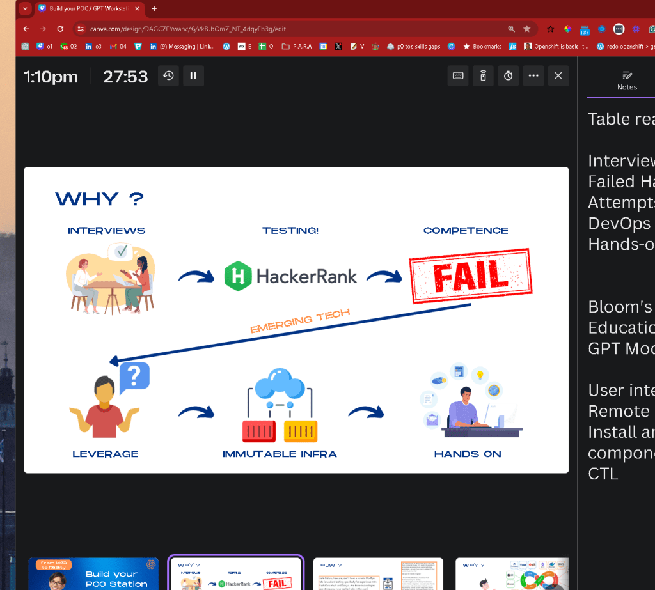655x590 pixels.
Task: Click the 1:10pm clock display
Action: pos(51,77)
